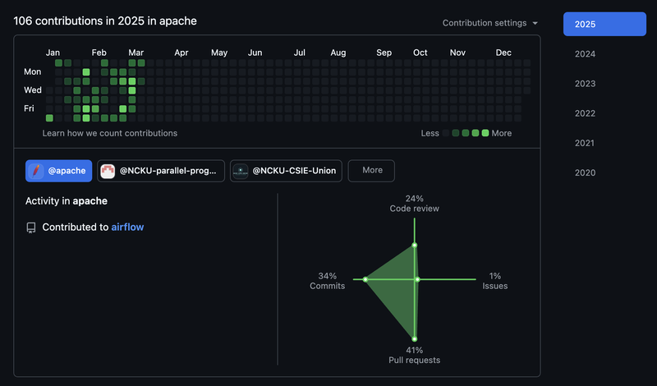This screenshot has width=657, height=386.
Task: Click the Commits point on radar chart
Action: pyautogui.click(x=365, y=279)
